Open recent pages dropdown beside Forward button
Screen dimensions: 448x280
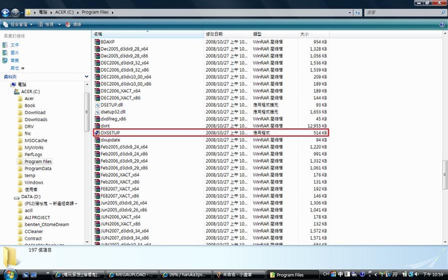tap(22, 13)
